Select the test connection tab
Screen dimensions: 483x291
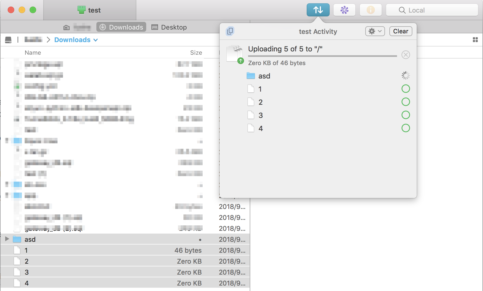tap(90, 10)
